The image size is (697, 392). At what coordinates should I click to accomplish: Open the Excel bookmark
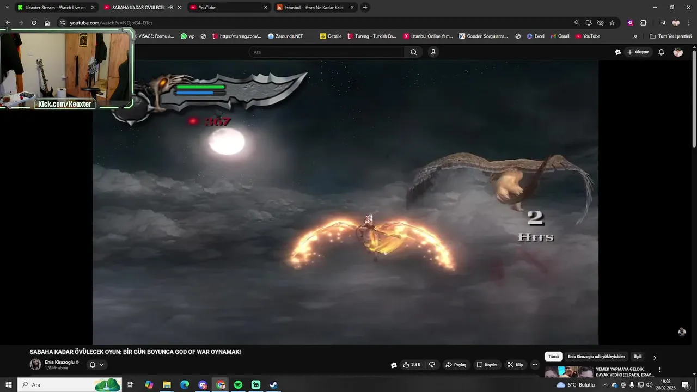click(535, 36)
